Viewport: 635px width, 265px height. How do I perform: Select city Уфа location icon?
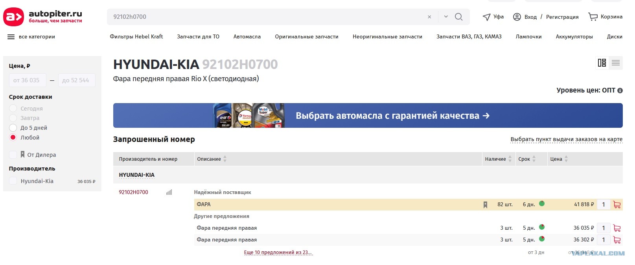[486, 17]
